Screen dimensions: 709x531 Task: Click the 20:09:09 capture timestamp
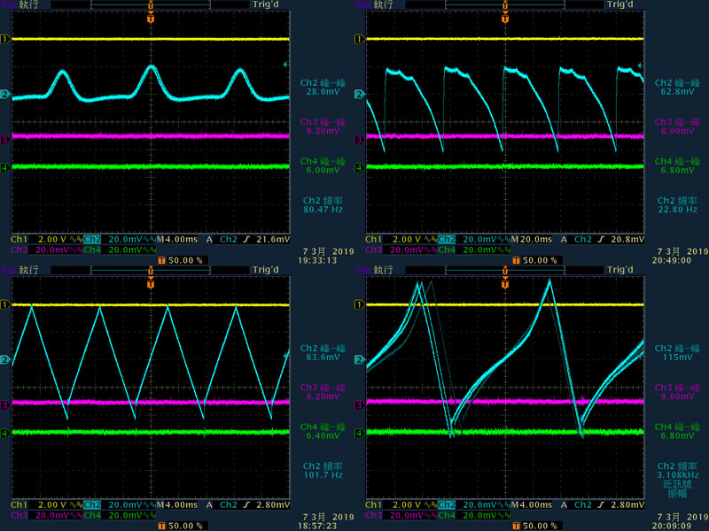click(x=672, y=526)
